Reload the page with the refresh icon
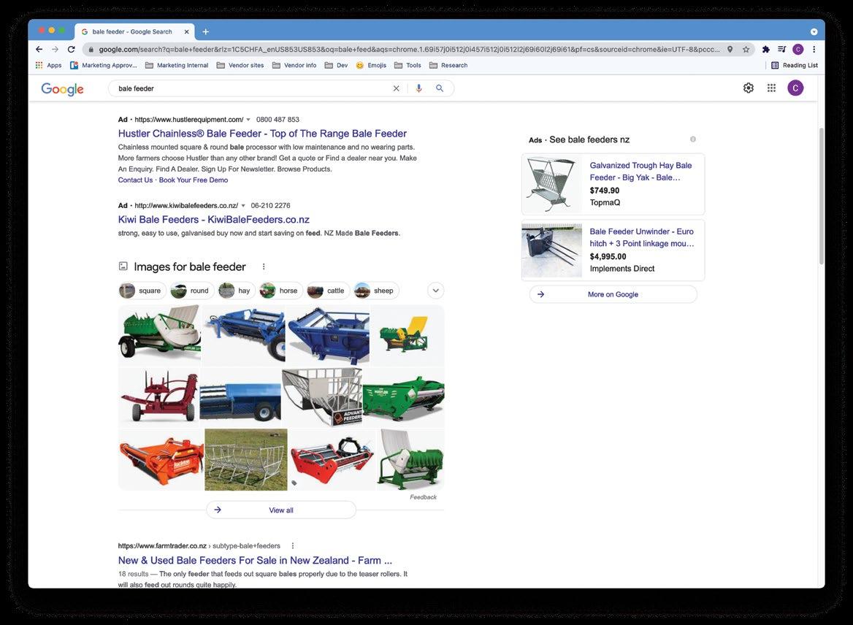Viewport: 853px width, 625px height. coord(72,49)
